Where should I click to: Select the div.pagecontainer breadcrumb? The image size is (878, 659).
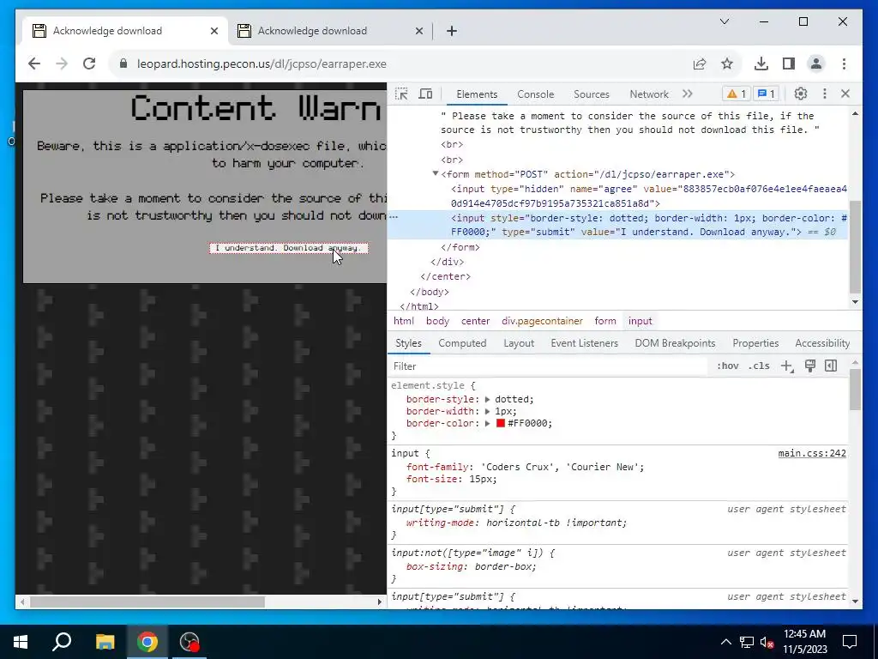point(542,321)
